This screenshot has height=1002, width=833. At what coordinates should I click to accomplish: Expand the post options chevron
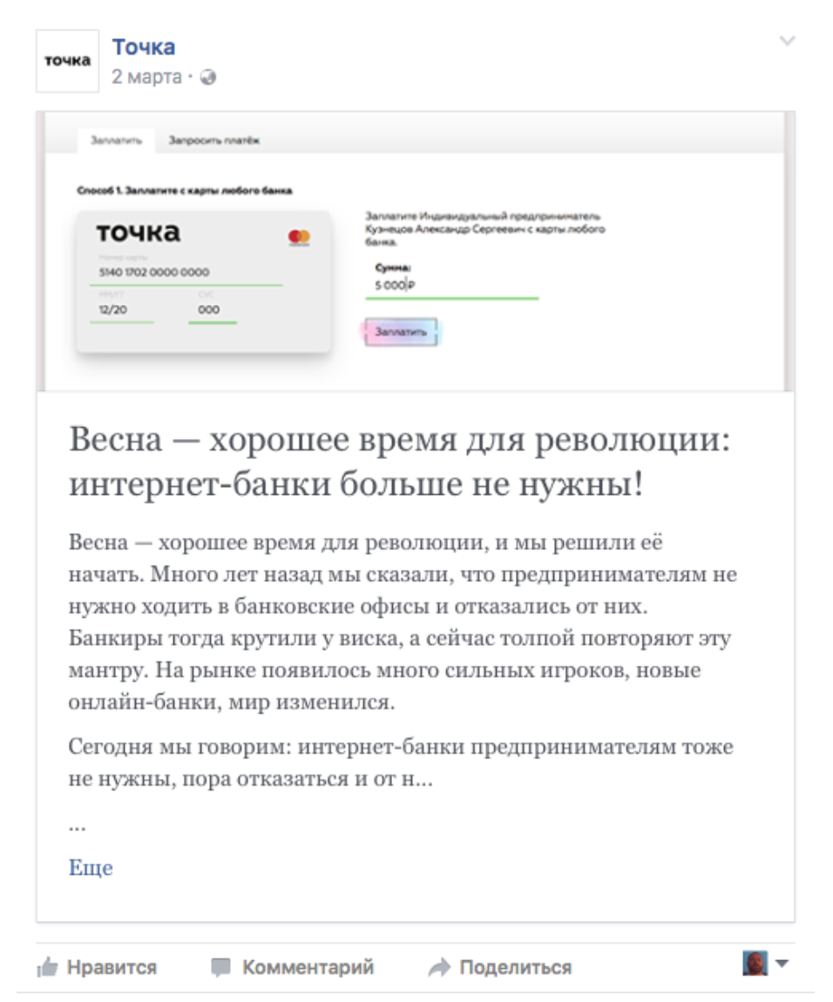(x=787, y=42)
